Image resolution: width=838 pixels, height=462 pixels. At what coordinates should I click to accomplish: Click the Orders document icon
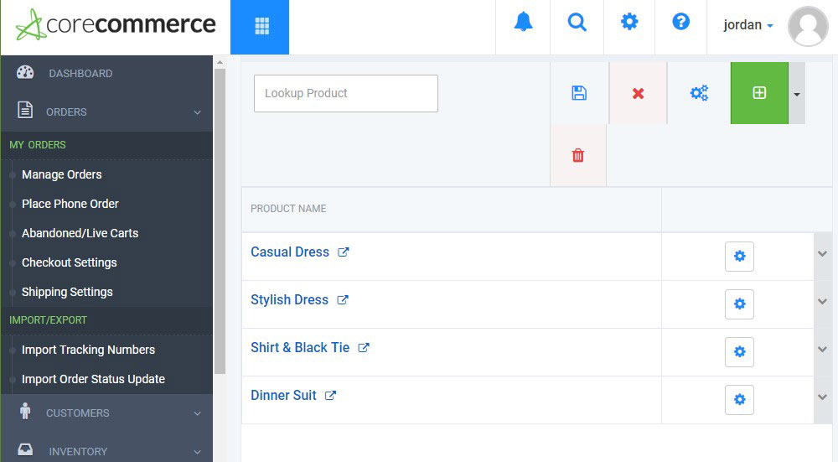[24, 110]
